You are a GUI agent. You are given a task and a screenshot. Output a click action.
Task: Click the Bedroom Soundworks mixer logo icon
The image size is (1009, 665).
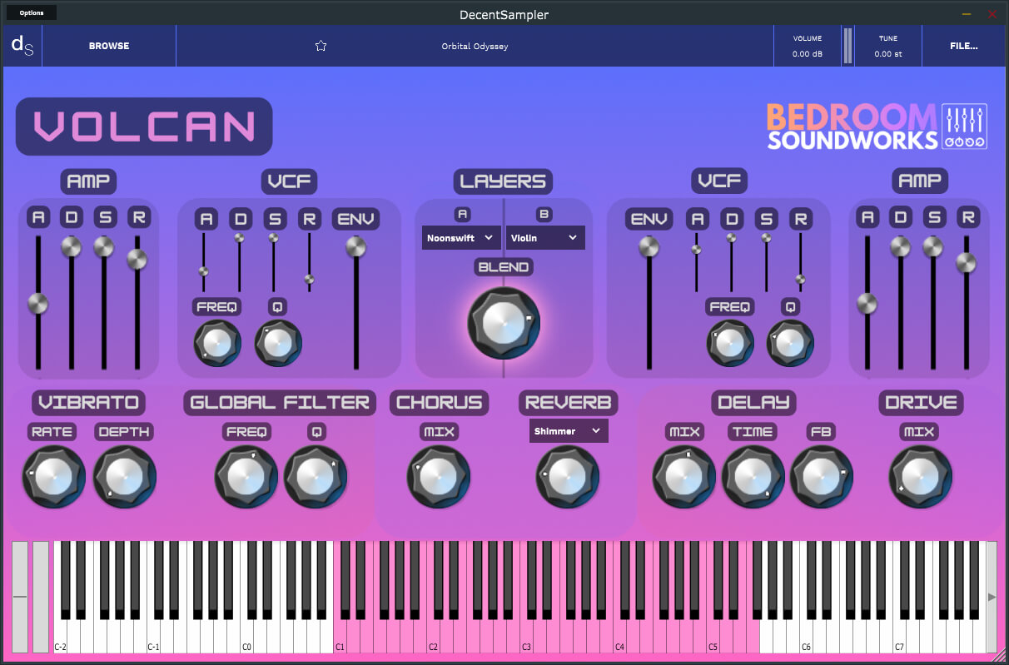click(x=965, y=127)
